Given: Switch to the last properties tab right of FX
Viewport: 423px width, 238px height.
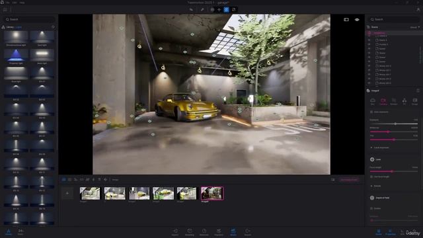Looking at the screenshot, I should [x=414, y=101].
